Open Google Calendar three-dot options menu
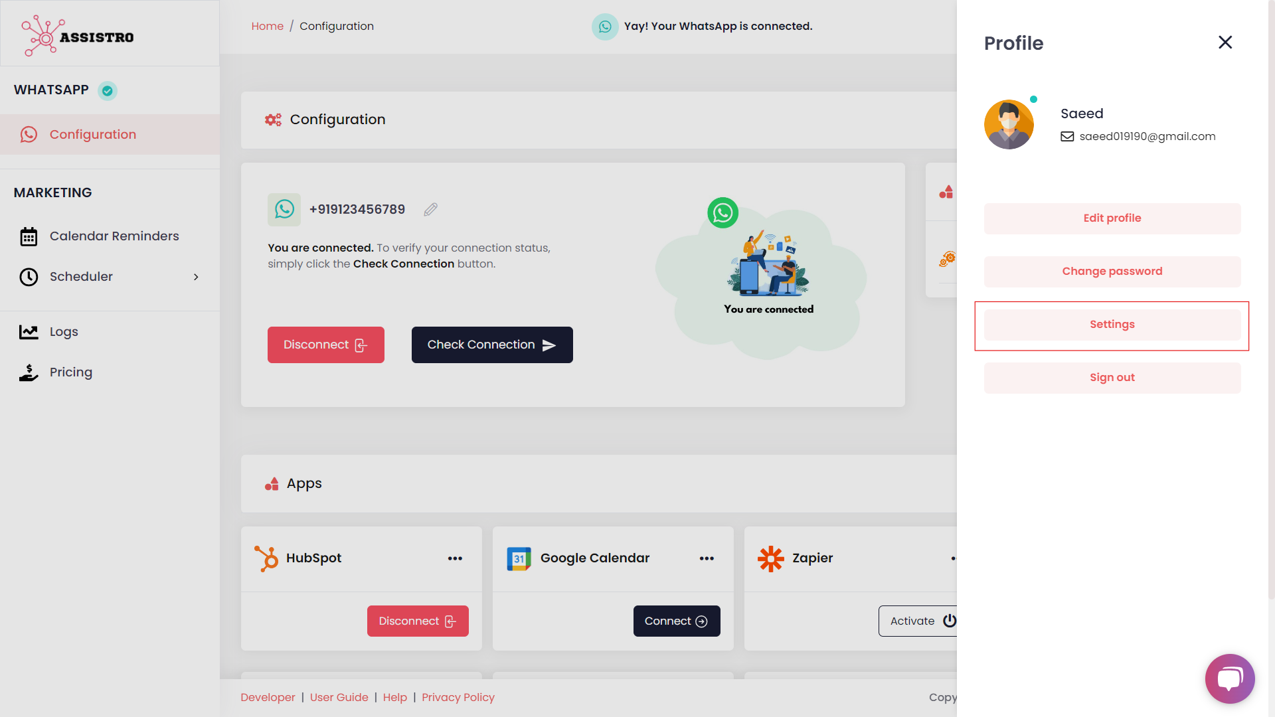The height and width of the screenshot is (717, 1275). pyautogui.click(x=707, y=558)
